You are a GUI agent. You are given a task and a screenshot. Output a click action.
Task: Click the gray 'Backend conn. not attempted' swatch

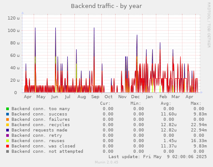(x=8, y=151)
